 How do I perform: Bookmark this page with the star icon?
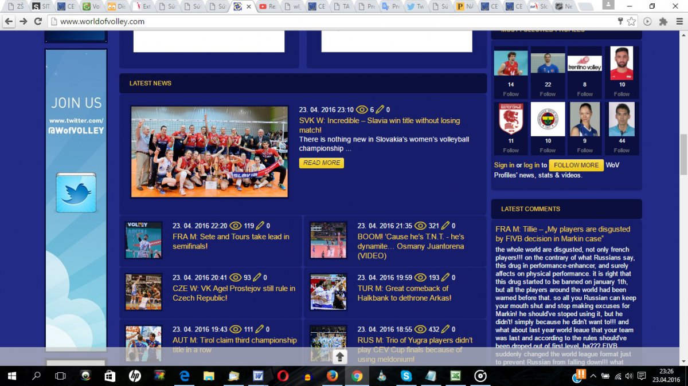[631, 21]
